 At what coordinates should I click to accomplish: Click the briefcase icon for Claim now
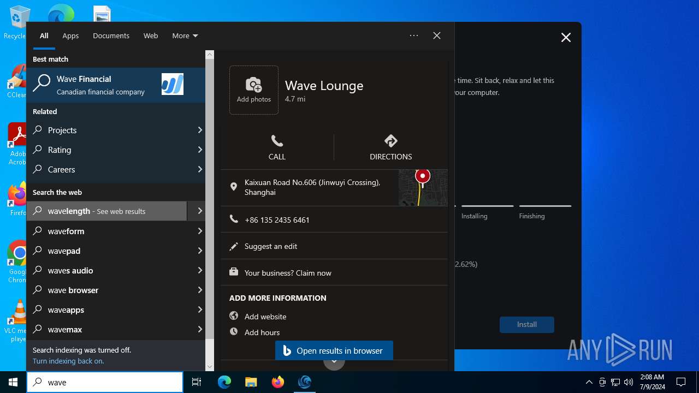234,272
